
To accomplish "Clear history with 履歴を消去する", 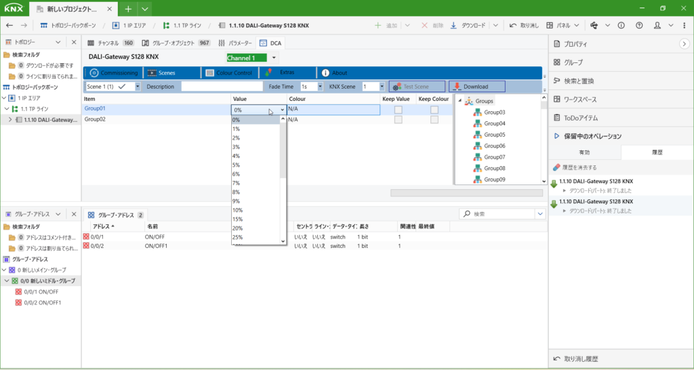I will tap(575, 168).
